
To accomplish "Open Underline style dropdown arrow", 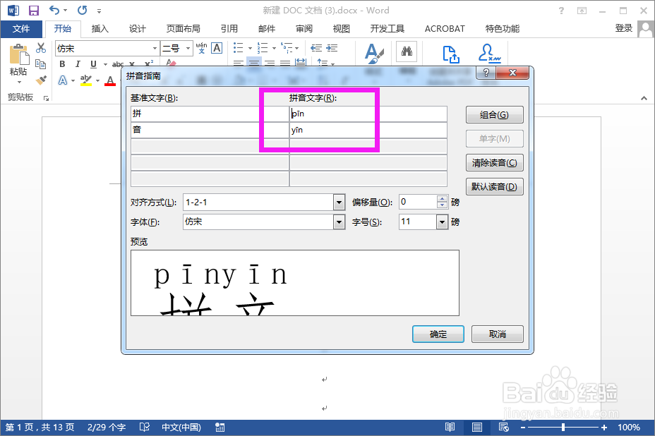I will [105, 64].
